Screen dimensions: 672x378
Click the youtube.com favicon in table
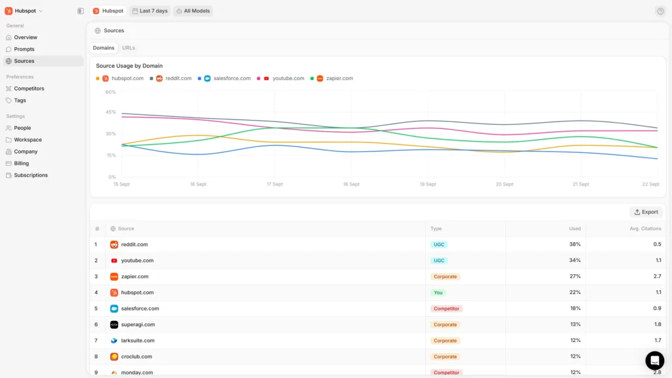pyautogui.click(x=114, y=261)
